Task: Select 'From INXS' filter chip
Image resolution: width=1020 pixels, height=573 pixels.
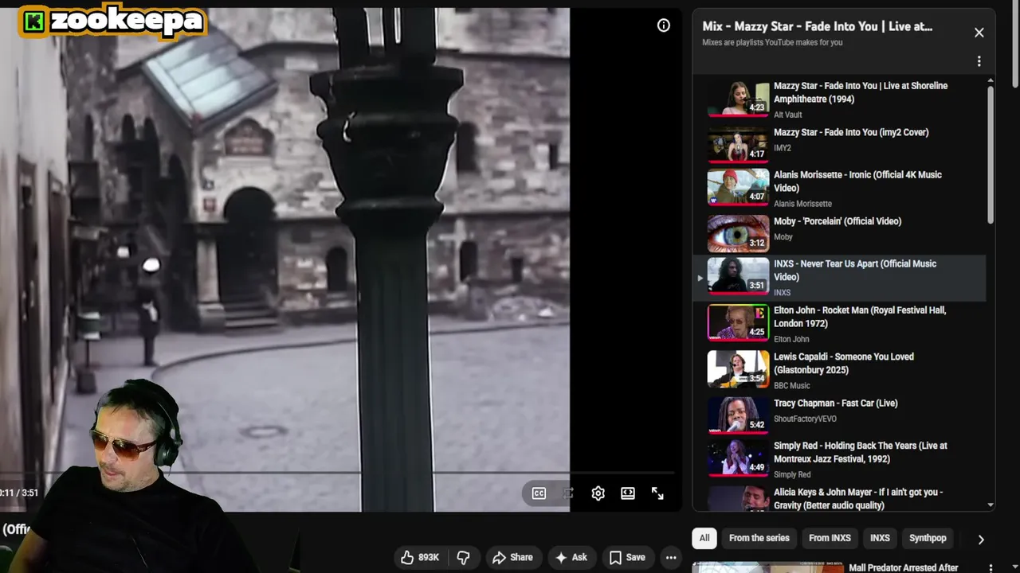Action: coord(830,538)
